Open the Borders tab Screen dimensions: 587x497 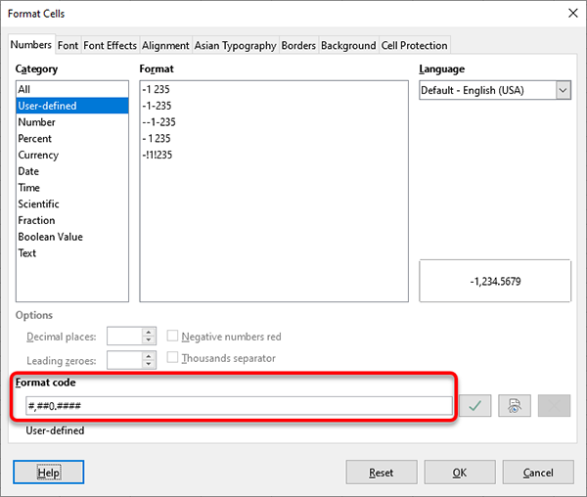298,45
